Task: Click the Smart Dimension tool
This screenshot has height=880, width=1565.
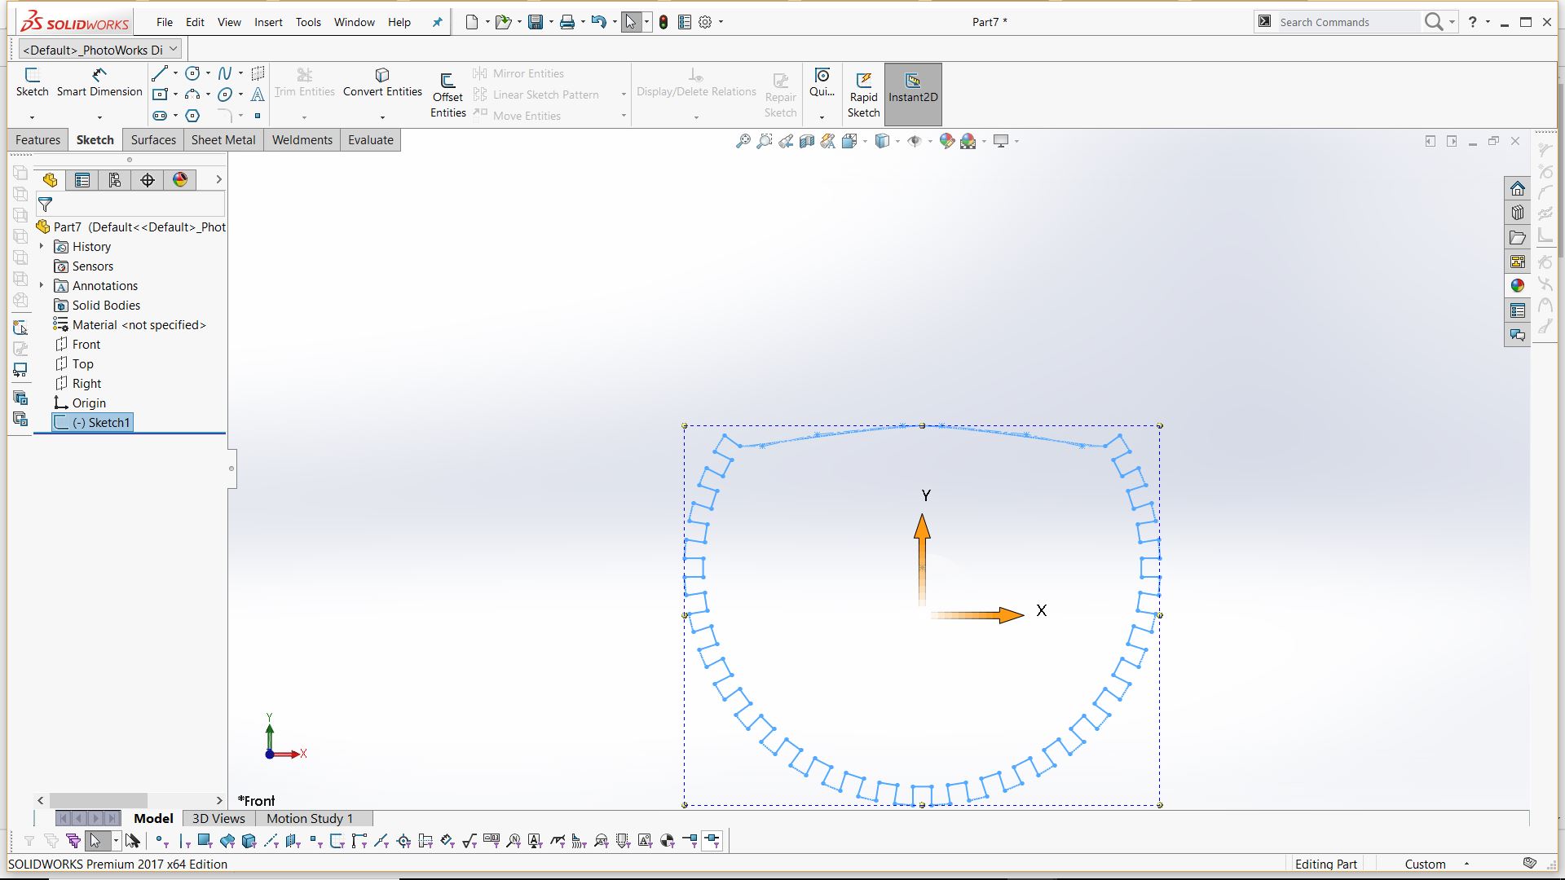Action: [x=99, y=82]
